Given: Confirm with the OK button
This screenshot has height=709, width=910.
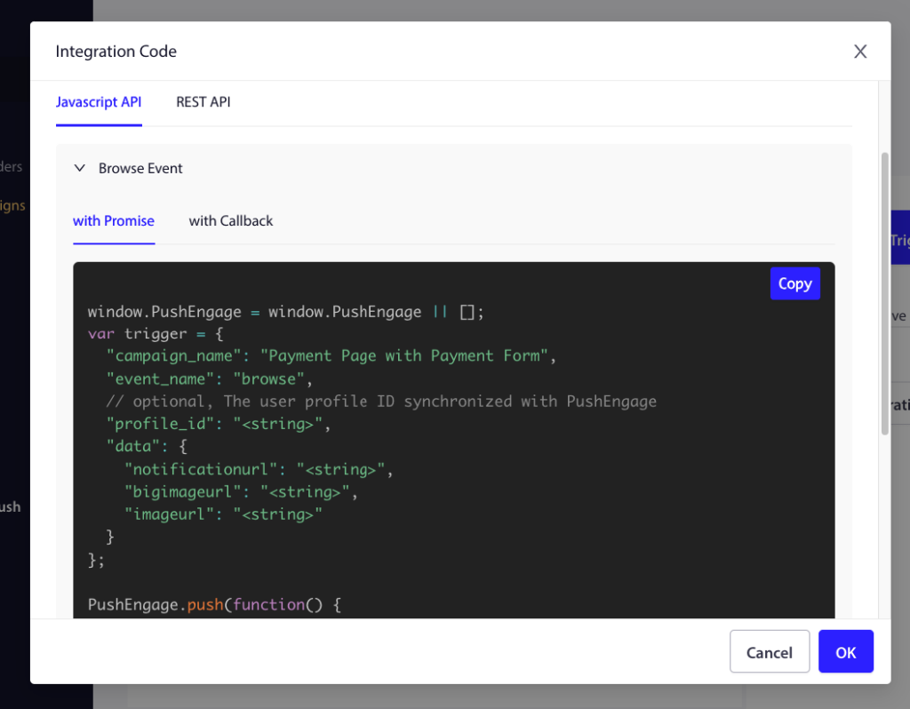Looking at the screenshot, I should tap(845, 652).
